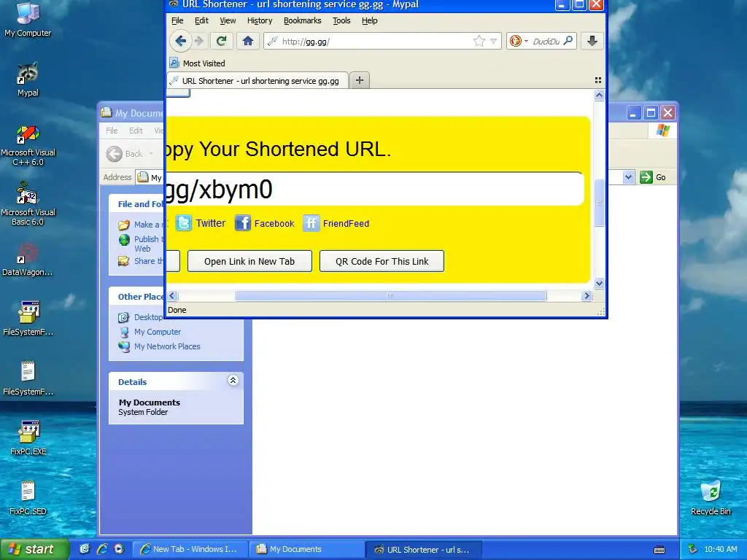Screen dimensions: 747x560
Task: Share via the FriendFeed icon
Action: (x=311, y=223)
